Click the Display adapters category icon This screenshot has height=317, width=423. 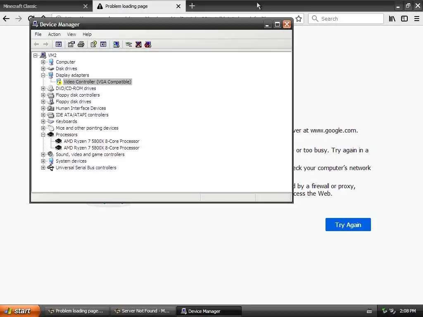click(x=51, y=75)
